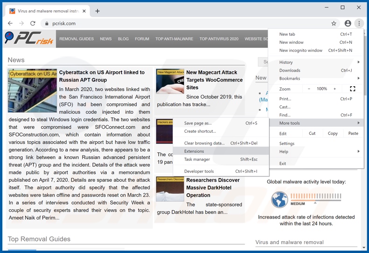Click the Chrome three-dot menu icon
The height and width of the screenshot is (253, 369).
[359, 23]
